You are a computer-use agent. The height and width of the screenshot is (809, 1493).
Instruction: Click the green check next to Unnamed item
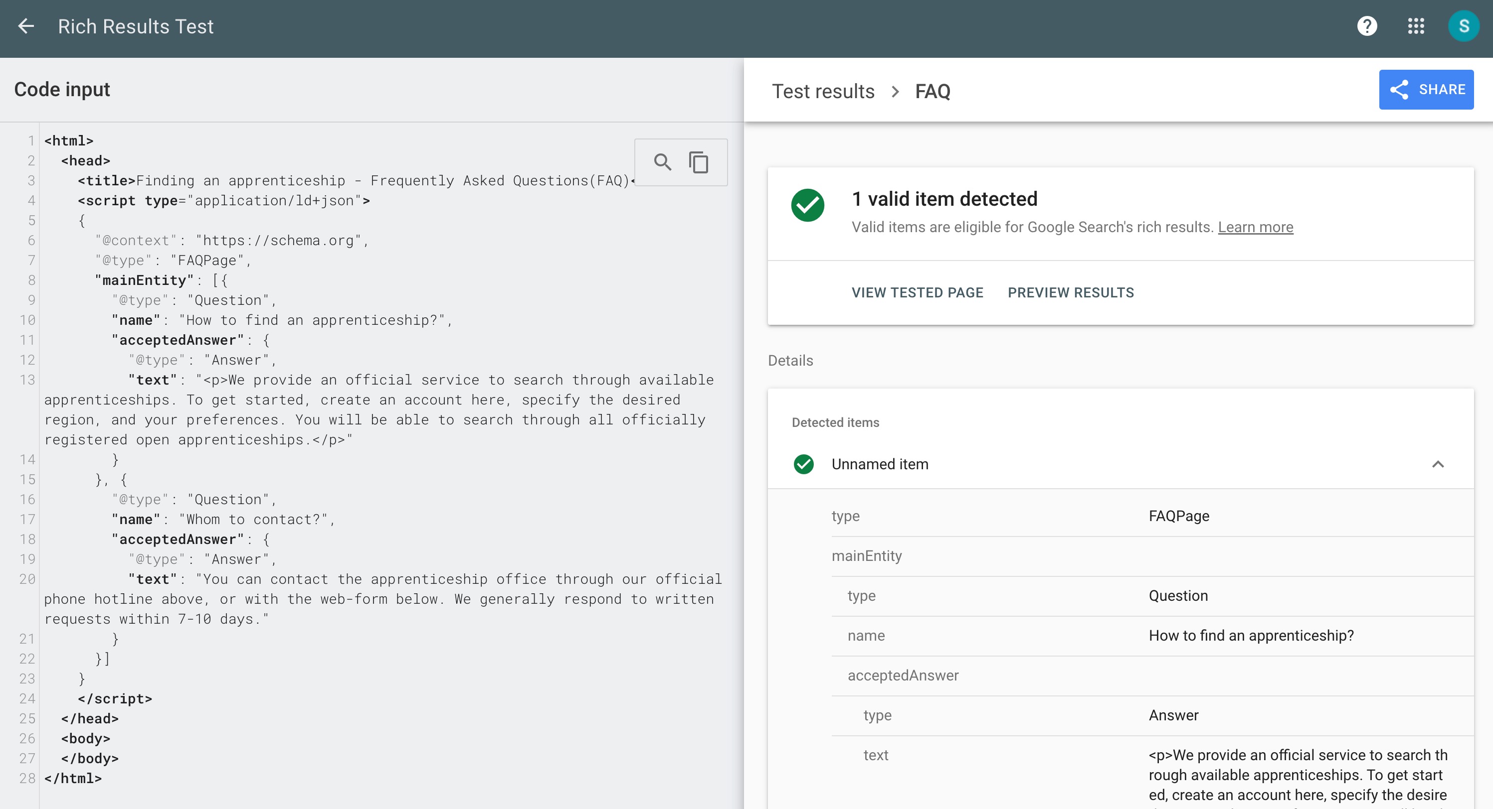click(x=803, y=464)
